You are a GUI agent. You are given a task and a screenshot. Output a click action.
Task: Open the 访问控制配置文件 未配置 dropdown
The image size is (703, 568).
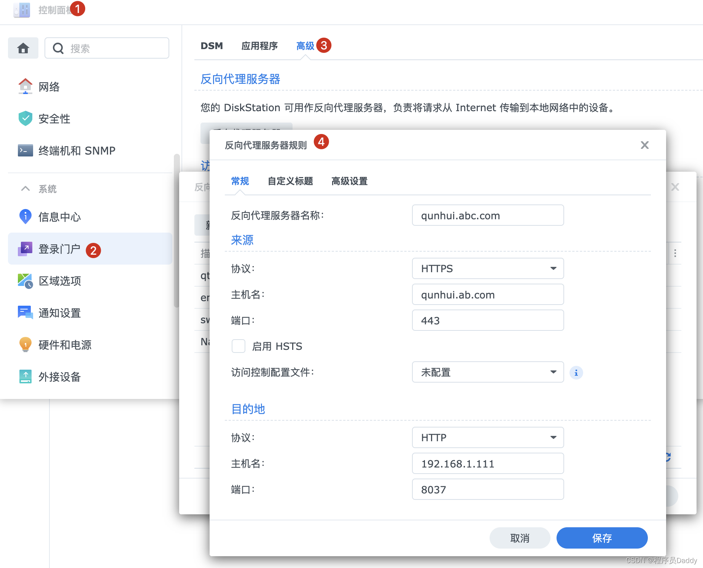tap(488, 372)
